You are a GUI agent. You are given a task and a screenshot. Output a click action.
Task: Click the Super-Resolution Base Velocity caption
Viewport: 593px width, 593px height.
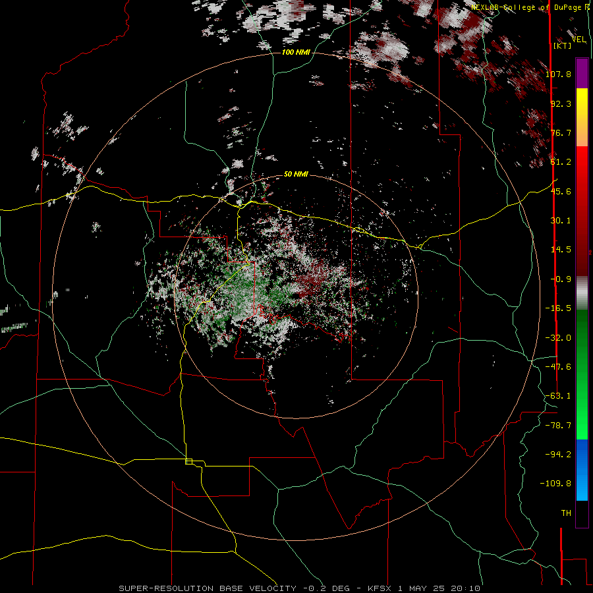click(x=300, y=588)
